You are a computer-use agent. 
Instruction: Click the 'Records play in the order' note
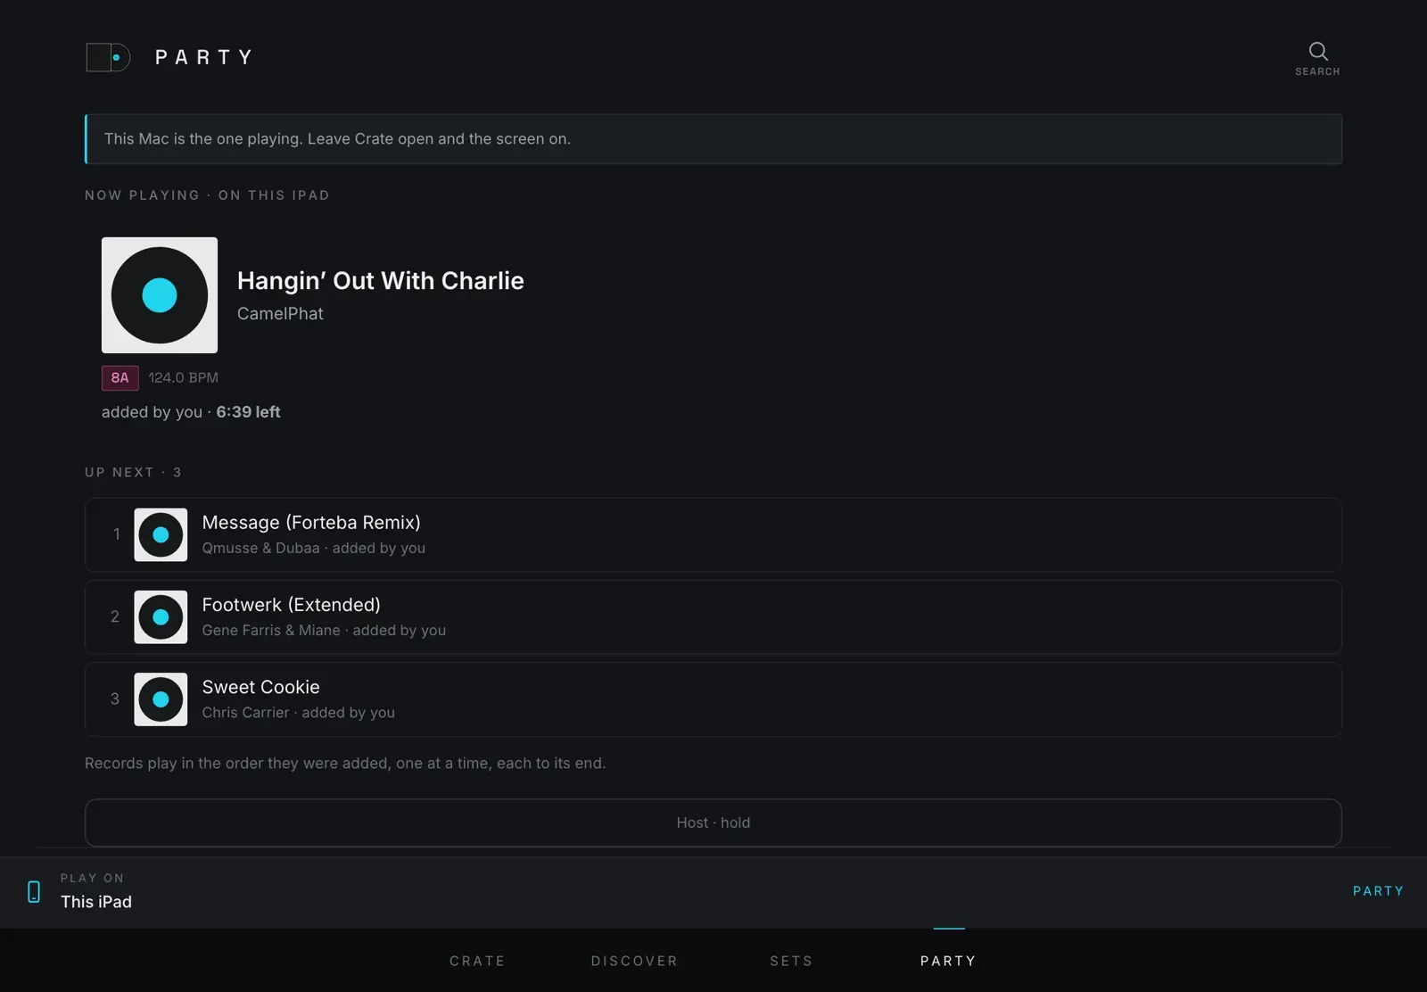[x=345, y=764]
